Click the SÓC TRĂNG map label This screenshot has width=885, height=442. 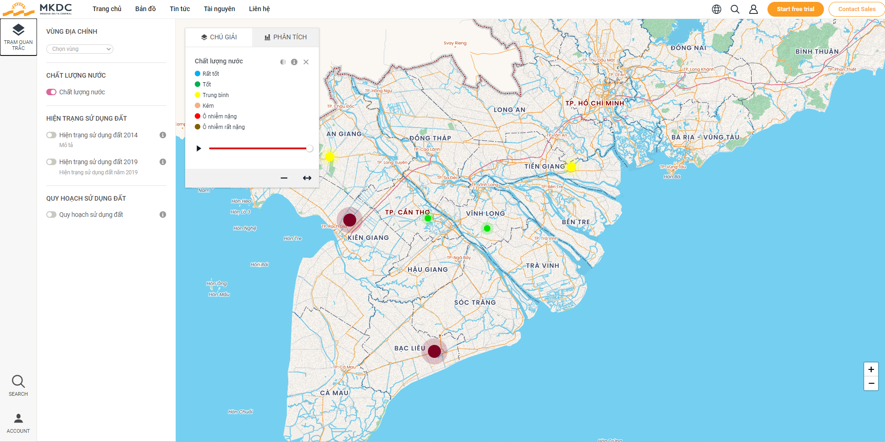pos(475,302)
